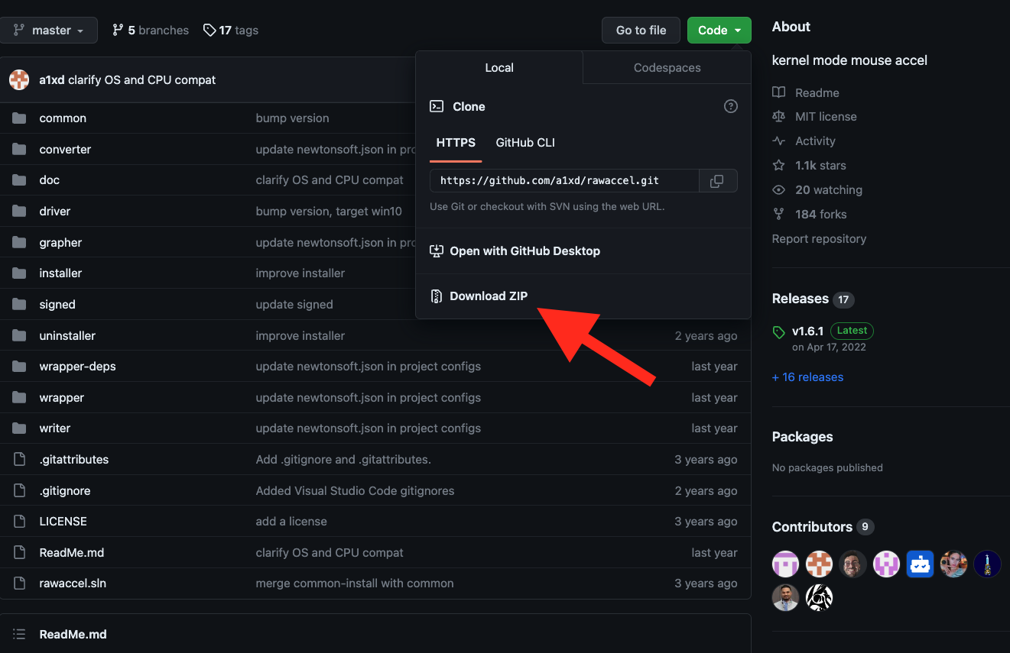Open the 'add a license' commit message
The height and width of the screenshot is (653, 1010).
(x=291, y=522)
